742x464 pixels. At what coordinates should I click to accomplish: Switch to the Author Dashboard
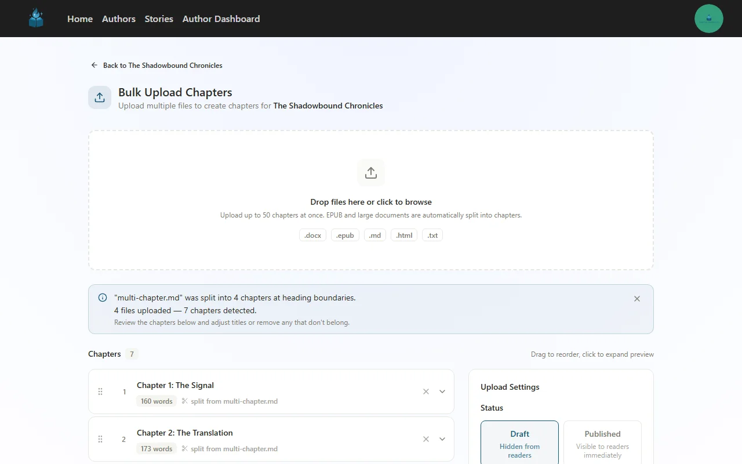tap(221, 19)
